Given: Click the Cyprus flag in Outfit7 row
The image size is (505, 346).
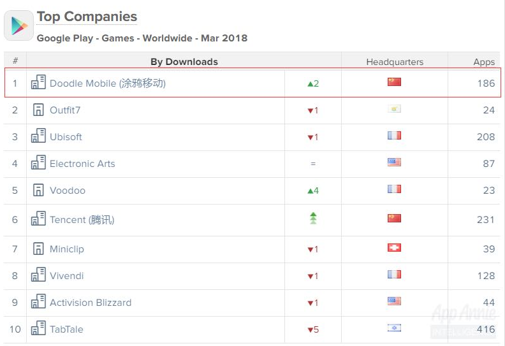Looking at the screenshot, I should [x=394, y=109].
